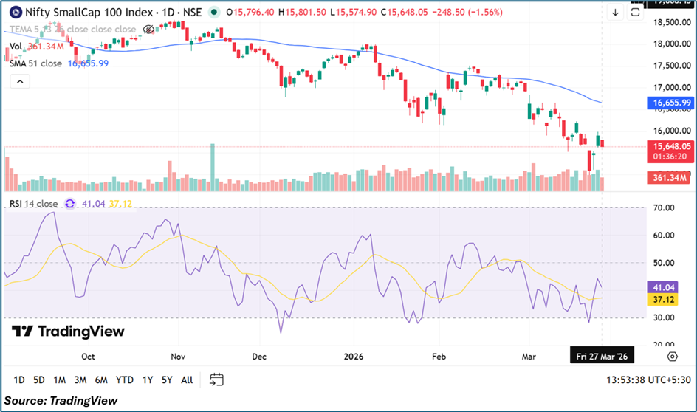The image size is (697, 412).
Task: Open chart settings hexagon icon near the time axis
Action: pos(672,357)
